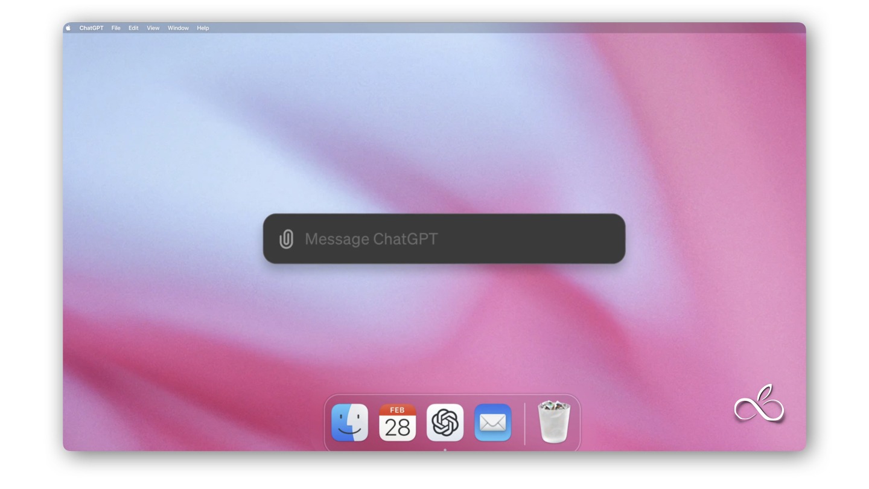The image size is (869, 489).
Task: Click the running indicator dot under ChatGPT
Action: pos(445,449)
